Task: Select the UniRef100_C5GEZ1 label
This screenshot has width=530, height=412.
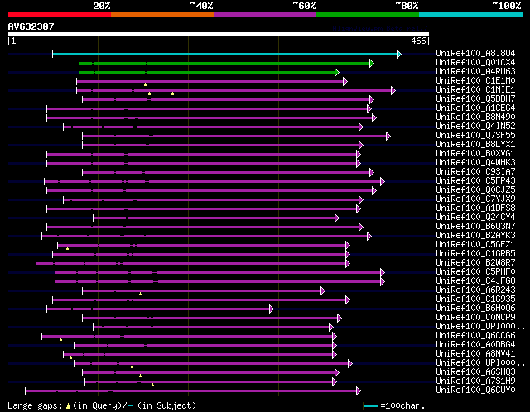Action: click(475, 245)
